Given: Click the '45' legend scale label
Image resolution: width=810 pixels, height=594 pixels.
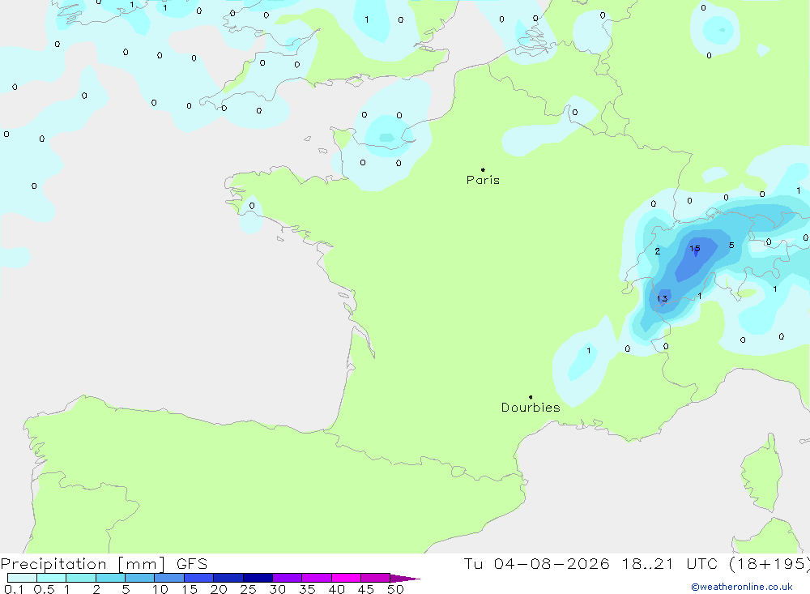Looking at the screenshot, I should pos(366,589).
